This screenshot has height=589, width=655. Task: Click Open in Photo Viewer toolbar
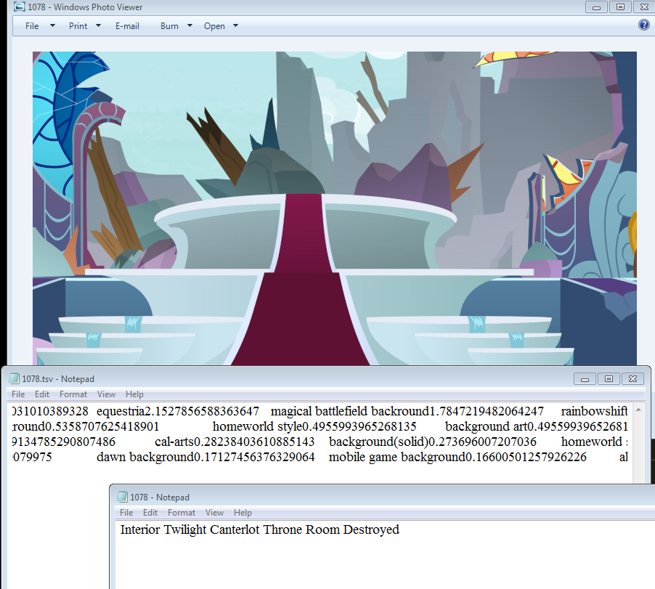click(x=214, y=26)
